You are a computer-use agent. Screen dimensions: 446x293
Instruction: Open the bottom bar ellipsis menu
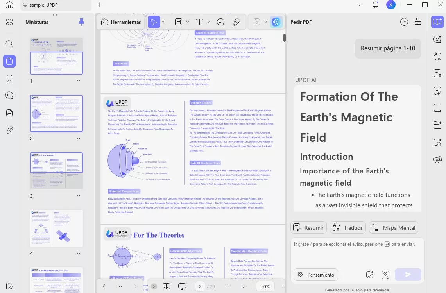click(120, 286)
